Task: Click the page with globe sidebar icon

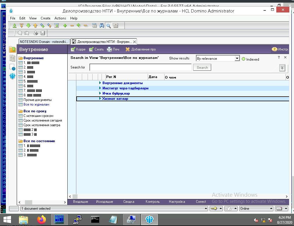Action: (x=12, y=67)
